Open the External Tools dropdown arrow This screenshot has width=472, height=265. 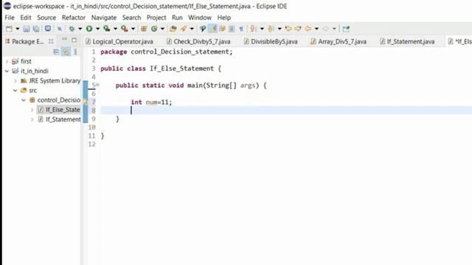133,29
